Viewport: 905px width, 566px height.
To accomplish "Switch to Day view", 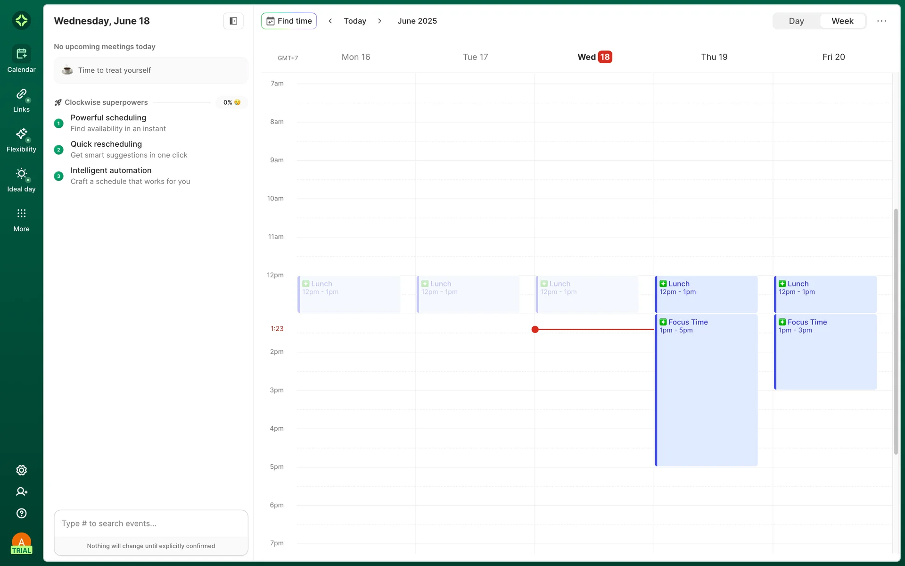I will click(796, 21).
